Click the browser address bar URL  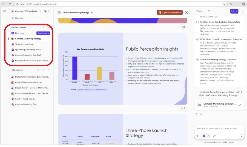point(39,4)
